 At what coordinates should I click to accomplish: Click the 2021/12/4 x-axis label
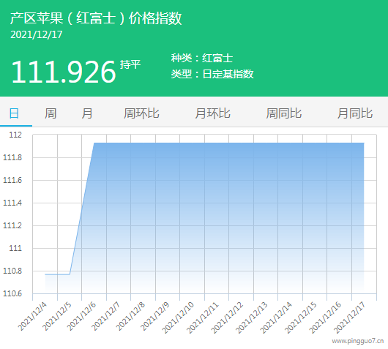32,317
